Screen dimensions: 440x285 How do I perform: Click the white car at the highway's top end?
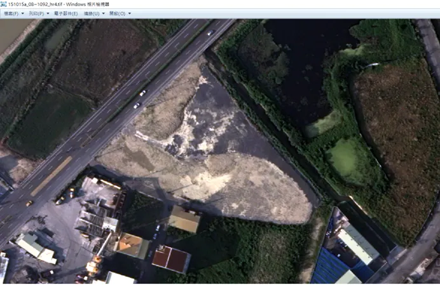[x=210, y=32]
